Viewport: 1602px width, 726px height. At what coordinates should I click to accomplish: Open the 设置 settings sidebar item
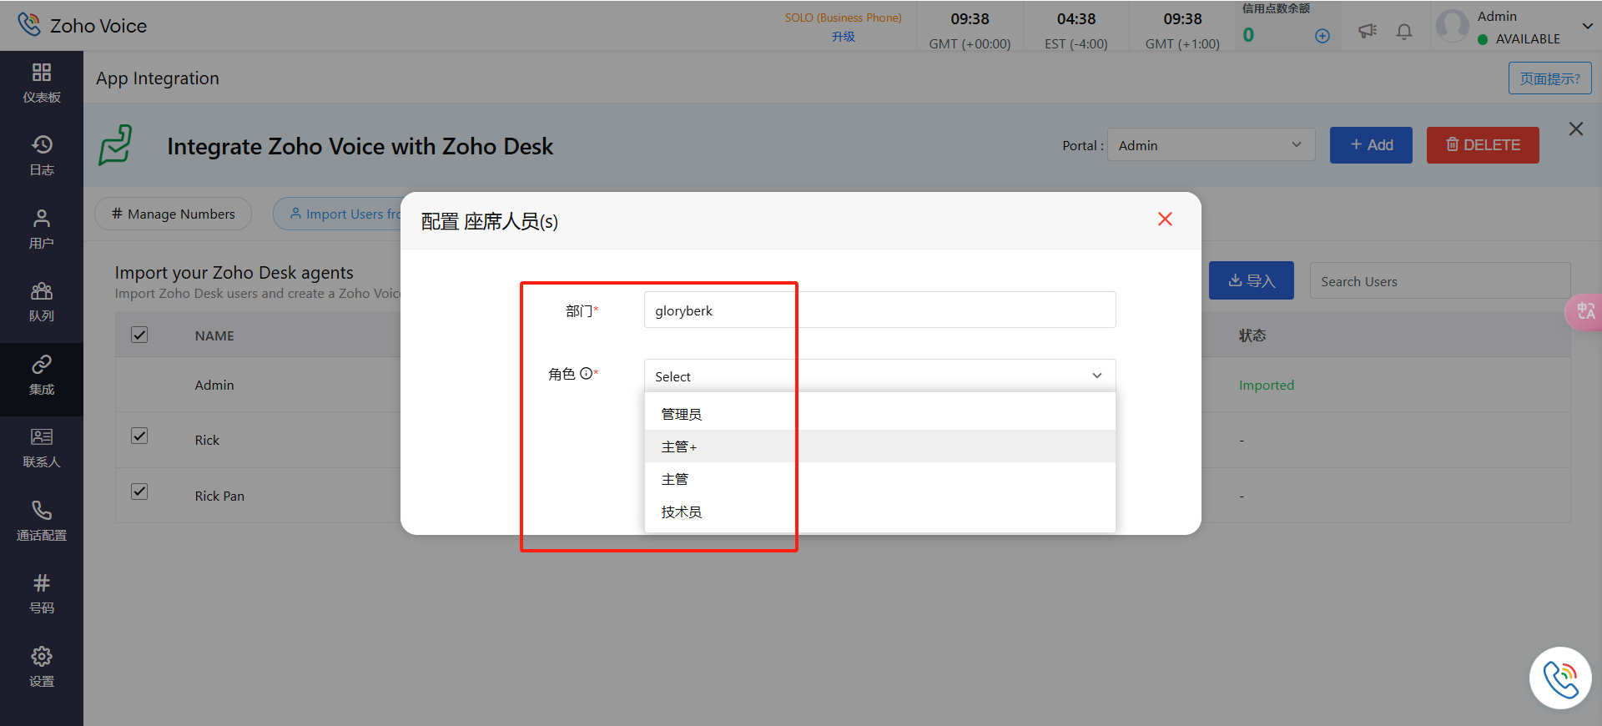pyautogui.click(x=42, y=668)
